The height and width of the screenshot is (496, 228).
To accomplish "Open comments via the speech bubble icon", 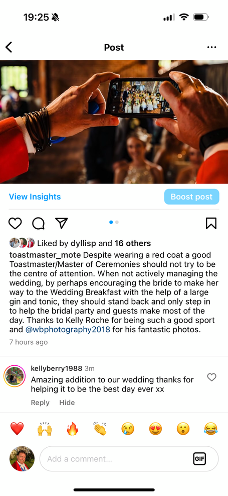I will [38, 223].
